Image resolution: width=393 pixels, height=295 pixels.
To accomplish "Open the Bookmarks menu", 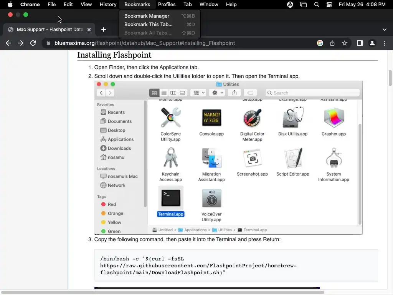I will point(137,5).
